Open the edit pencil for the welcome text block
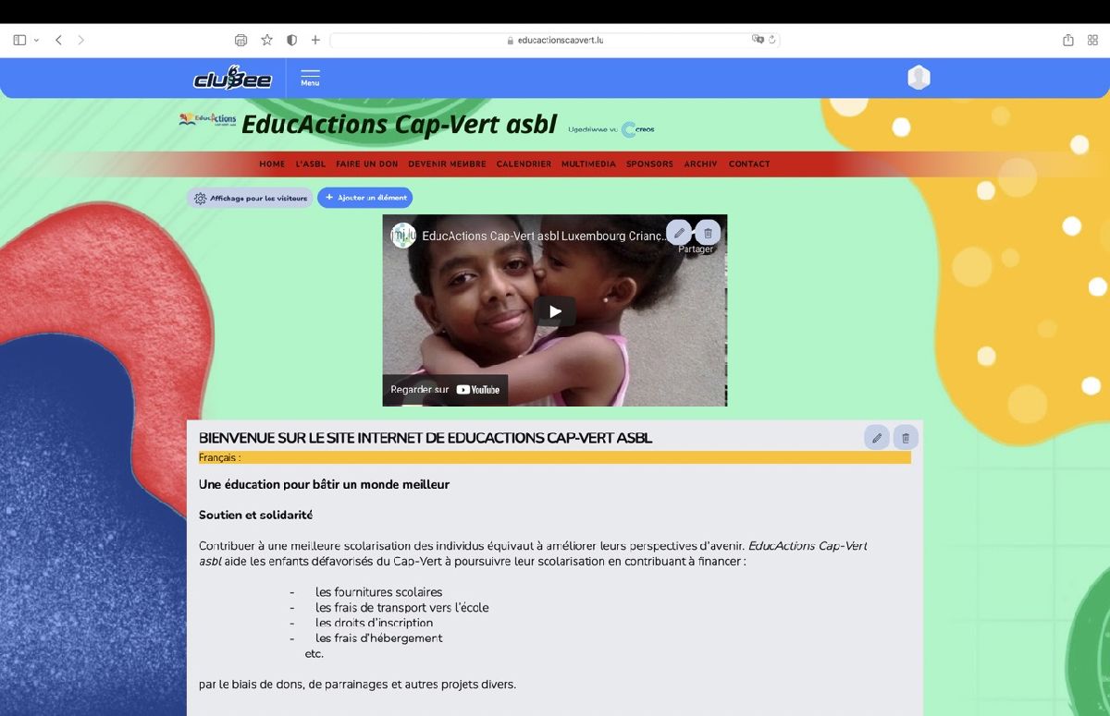Image resolution: width=1110 pixels, height=716 pixels. (x=876, y=437)
